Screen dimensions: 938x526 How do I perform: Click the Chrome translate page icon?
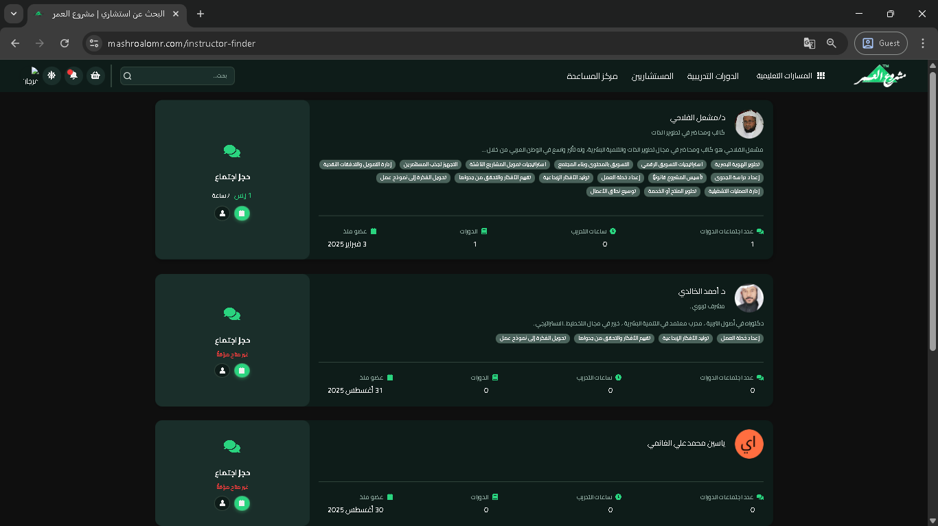pyautogui.click(x=810, y=43)
